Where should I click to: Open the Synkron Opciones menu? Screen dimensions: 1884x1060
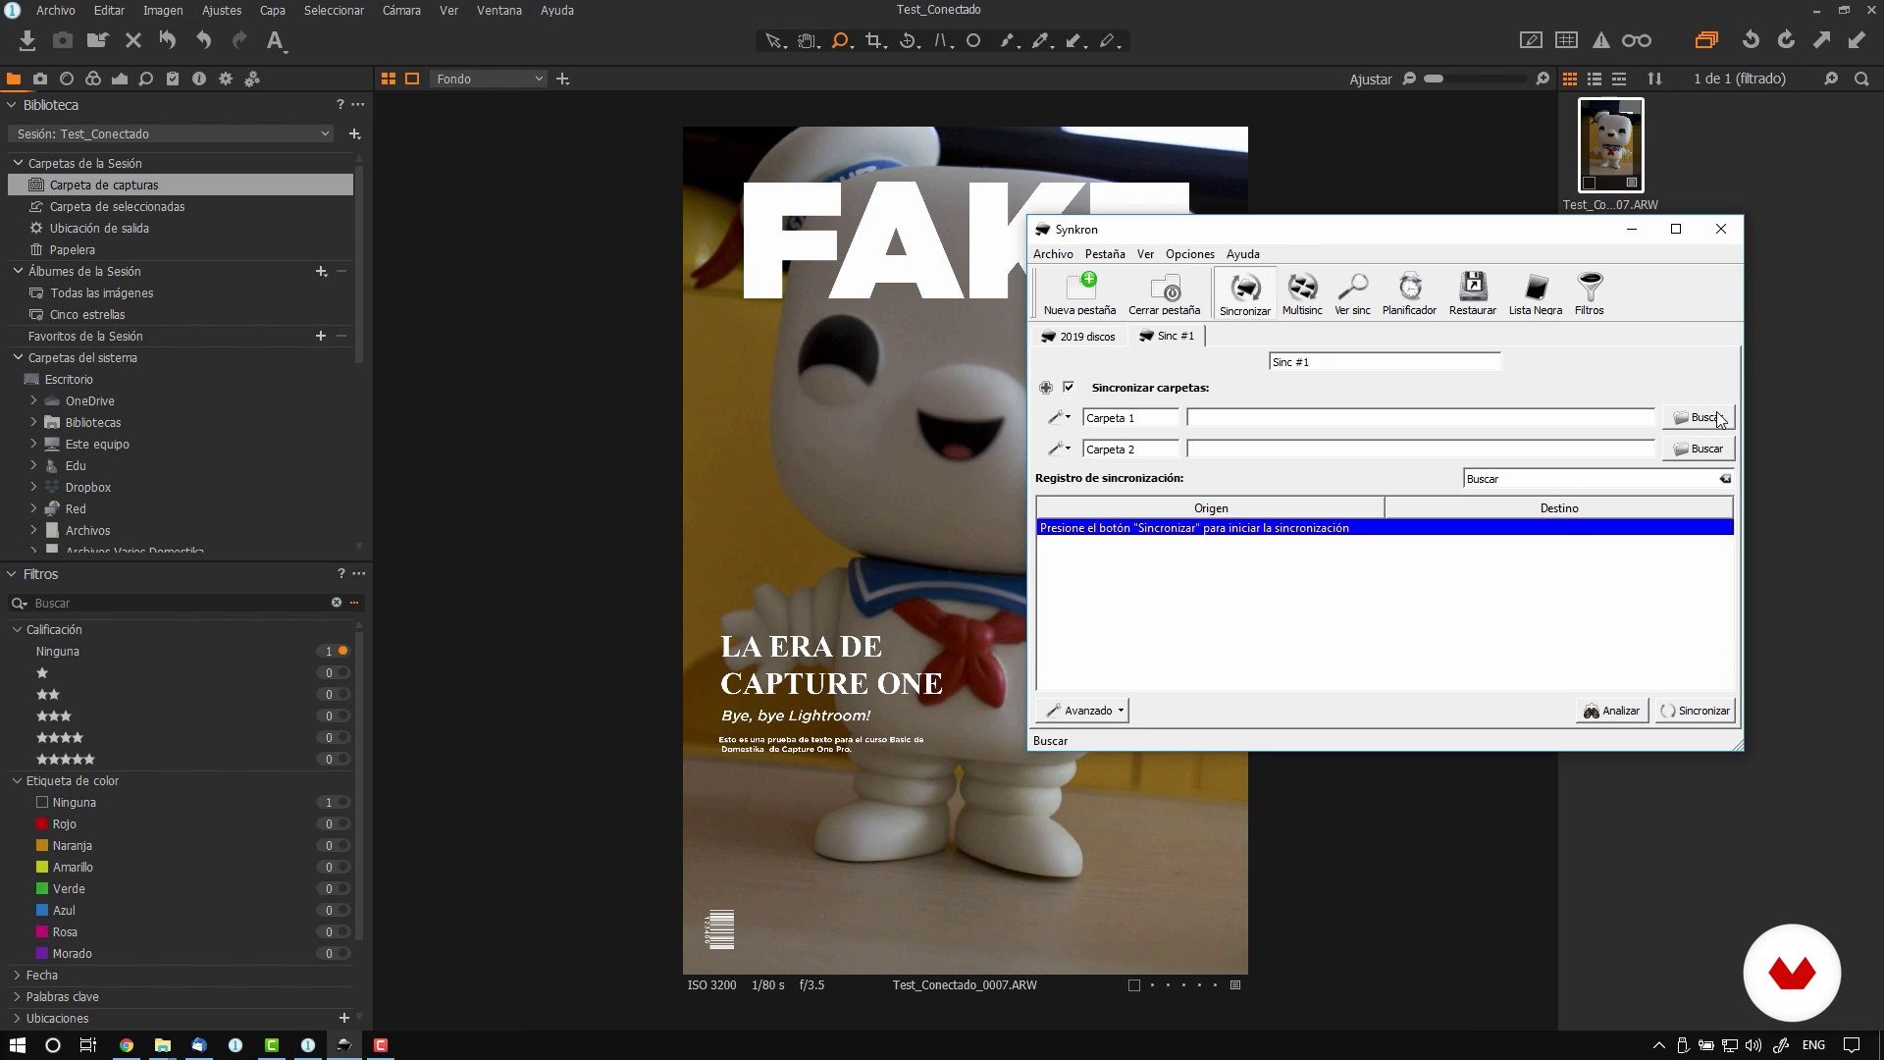pyautogui.click(x=1189, y=253)
